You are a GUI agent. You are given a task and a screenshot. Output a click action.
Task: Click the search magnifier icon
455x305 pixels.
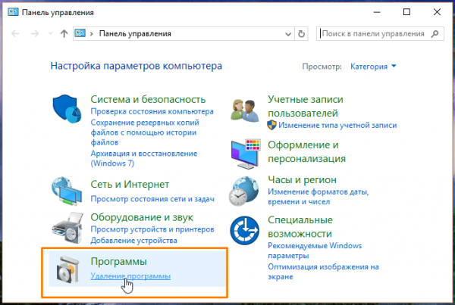coord(435,34)
